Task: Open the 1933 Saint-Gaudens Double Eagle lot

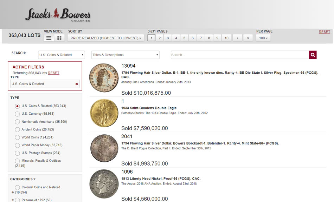Action: click(x=149, y=108)
